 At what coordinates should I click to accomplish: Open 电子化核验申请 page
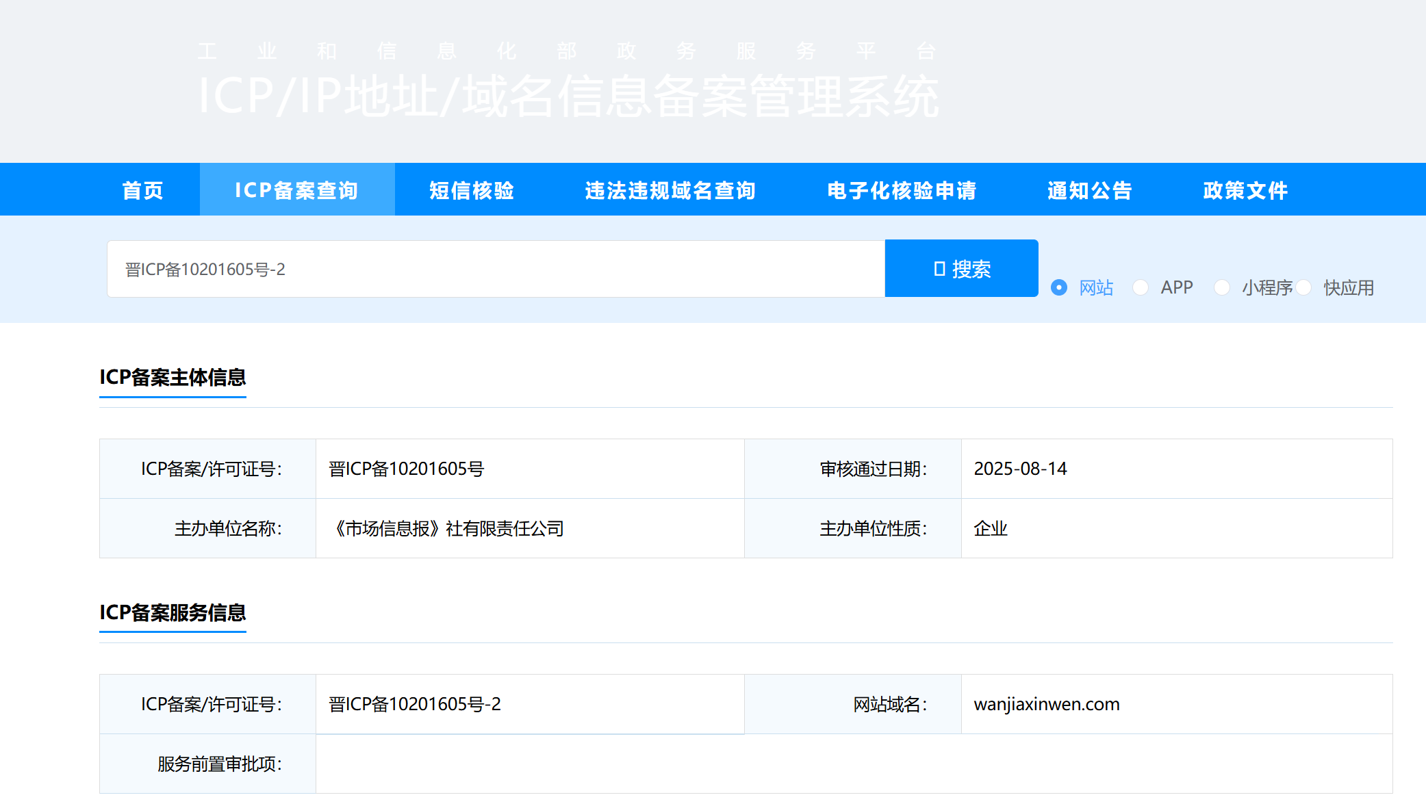click(x=902, y=190)
